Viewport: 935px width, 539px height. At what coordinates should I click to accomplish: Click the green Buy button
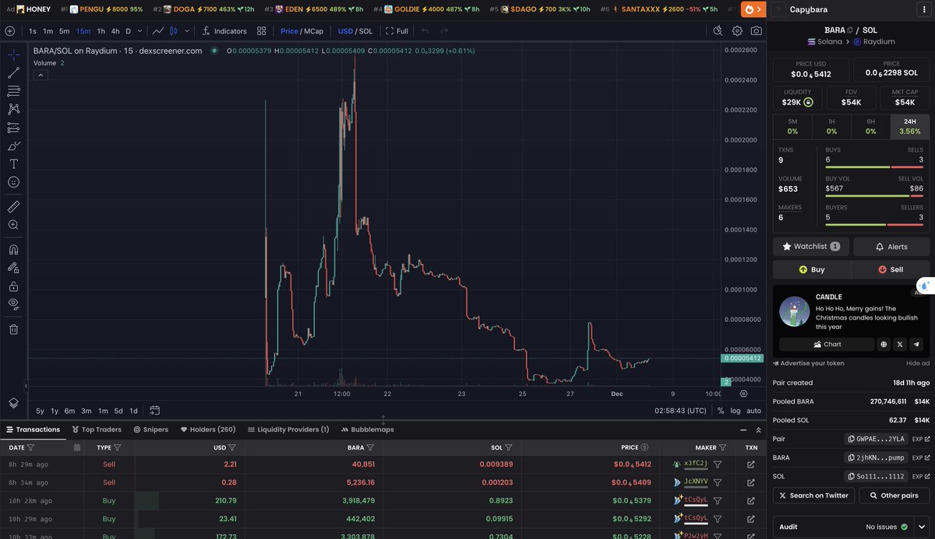tap(811, 269)
